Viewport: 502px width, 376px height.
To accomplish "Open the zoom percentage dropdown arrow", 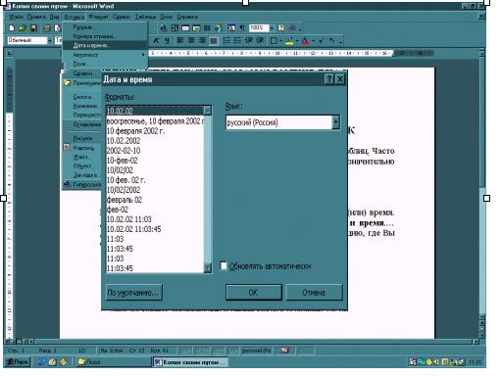I will [272, 28].
